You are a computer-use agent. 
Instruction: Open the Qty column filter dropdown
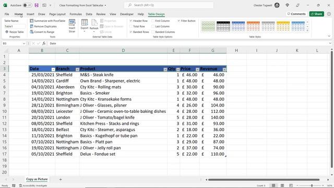[x=178, y=69]
